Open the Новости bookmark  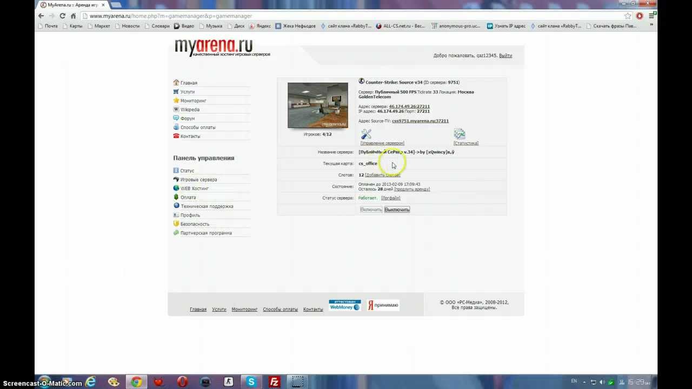[x=127, y=26]
